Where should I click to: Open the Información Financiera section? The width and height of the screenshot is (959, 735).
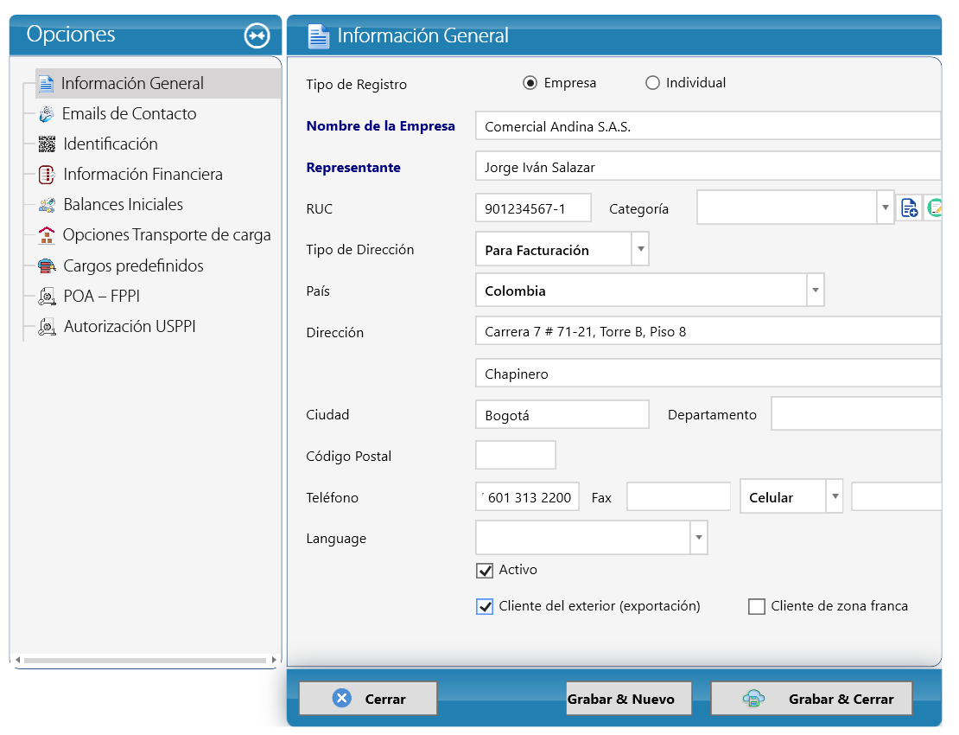143,175
